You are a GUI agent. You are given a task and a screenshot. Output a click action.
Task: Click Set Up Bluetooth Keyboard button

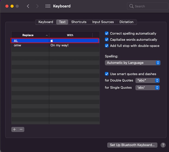[132, 145]
